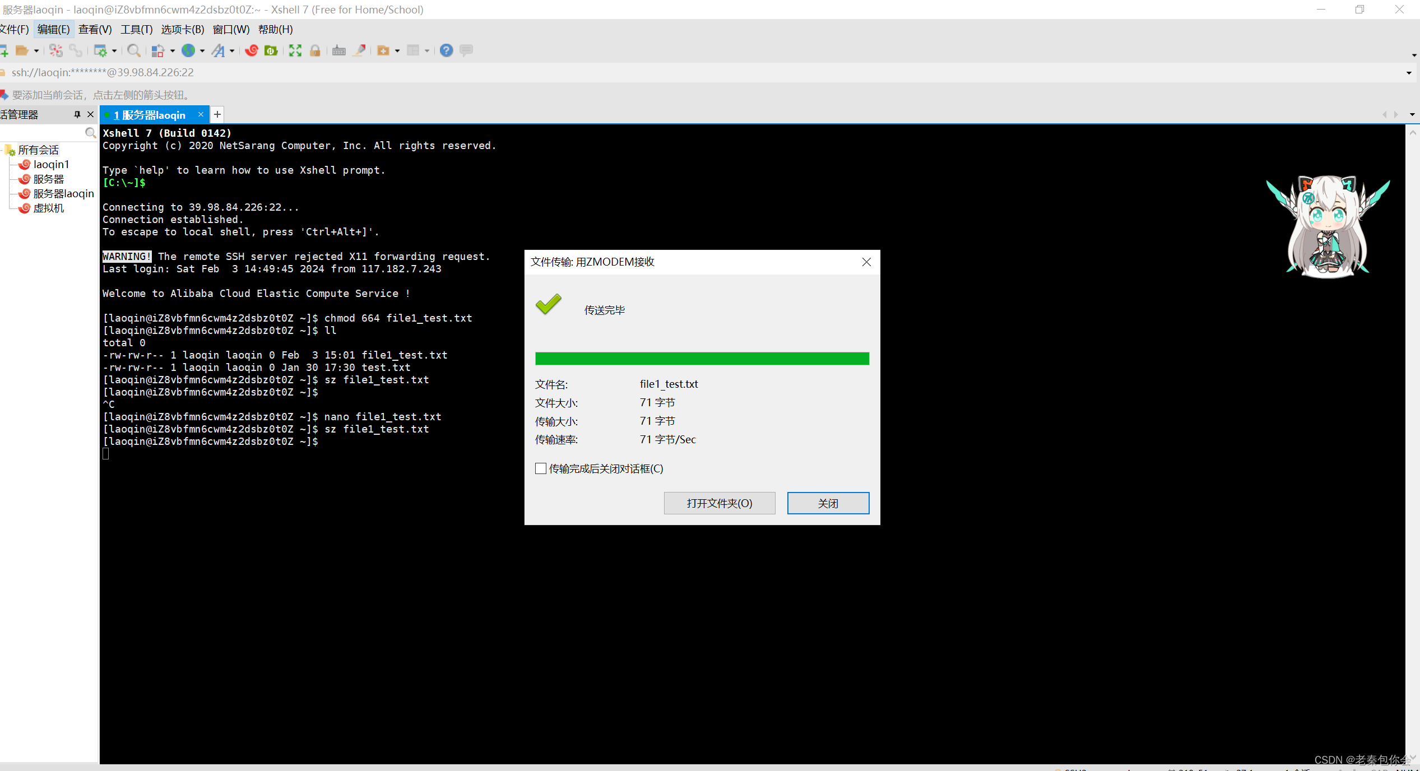Open a session with the folder toolbar icon
Image resolution: width=1420 pixels, height=771 pixels.
(x=22, y=51)
